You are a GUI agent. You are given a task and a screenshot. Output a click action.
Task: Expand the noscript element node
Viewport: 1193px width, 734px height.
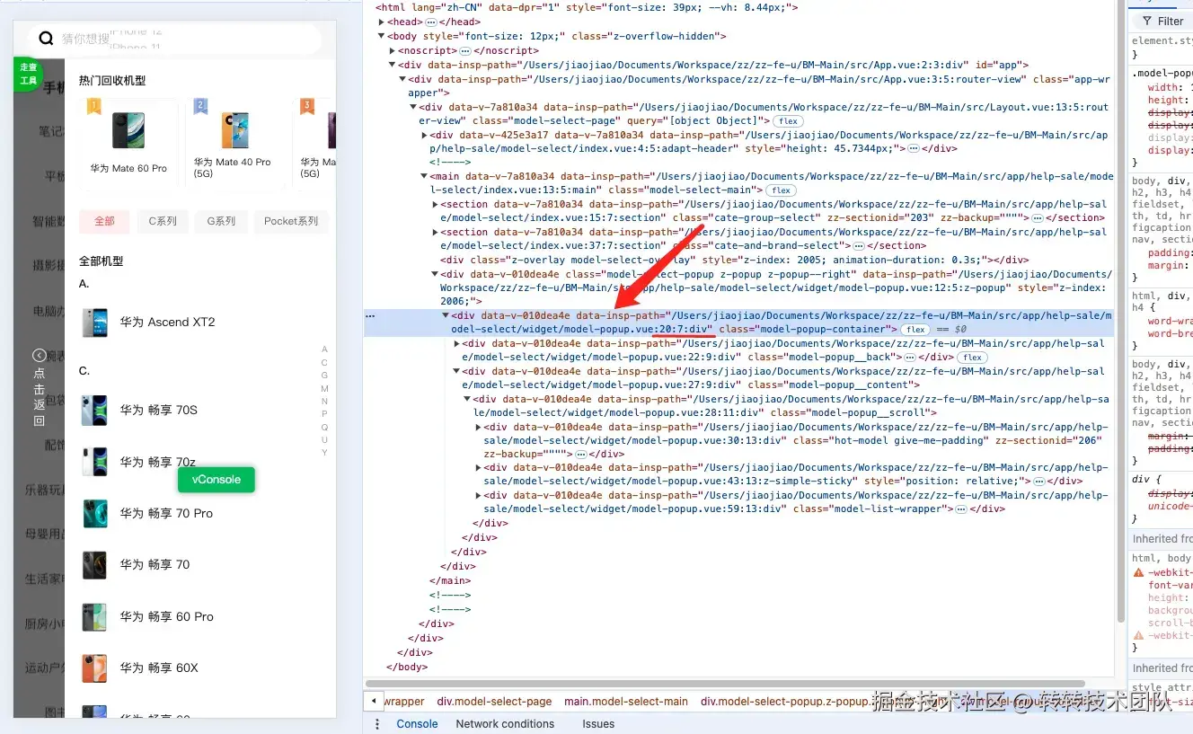(x=393, y=51)
